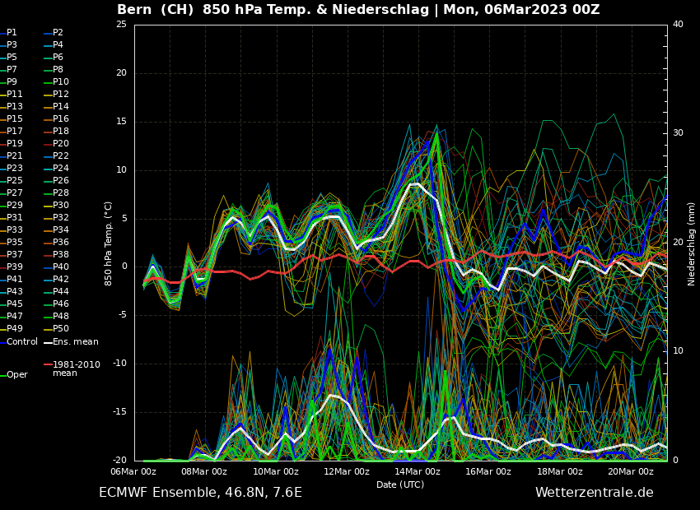Screen dimensions: 700x510
Task: Click the '12Mar 00z' date tick label
Action: point(347,471)
